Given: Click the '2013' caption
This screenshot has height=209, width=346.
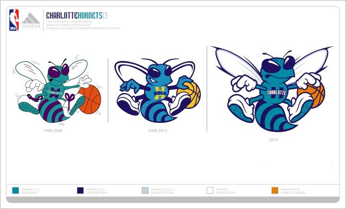Looking at the screenshot, I should click(273, 139).
